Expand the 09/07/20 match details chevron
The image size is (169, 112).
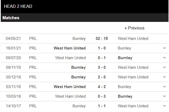pos(164,58)
